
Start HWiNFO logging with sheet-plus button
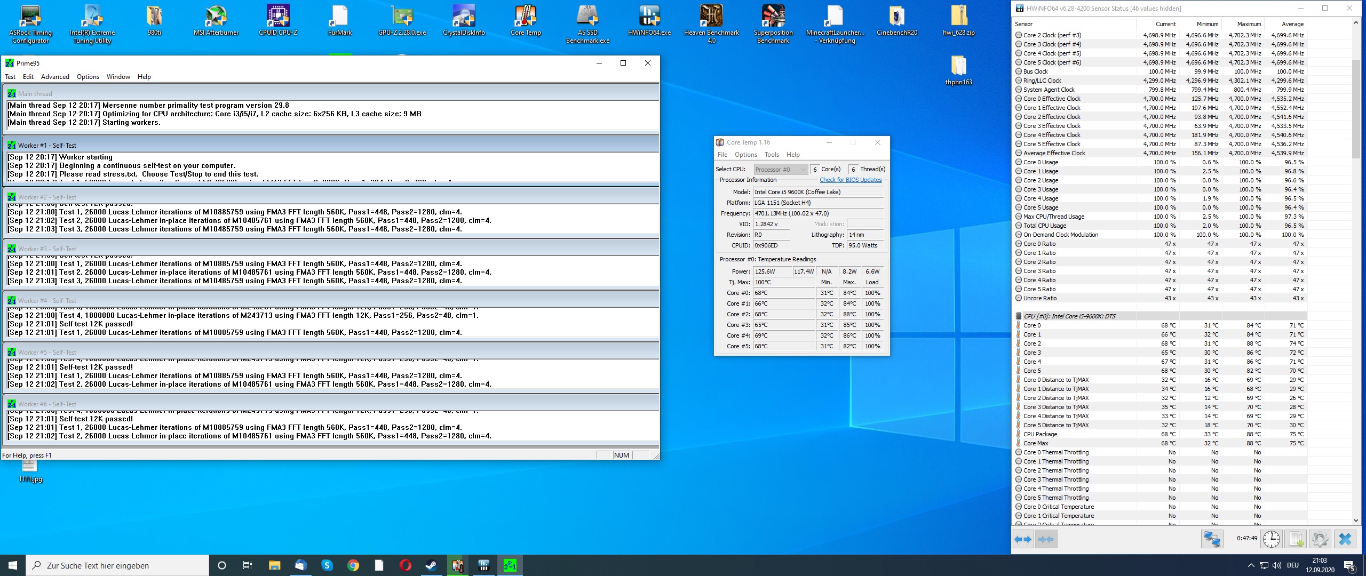tap(1296, 539)
